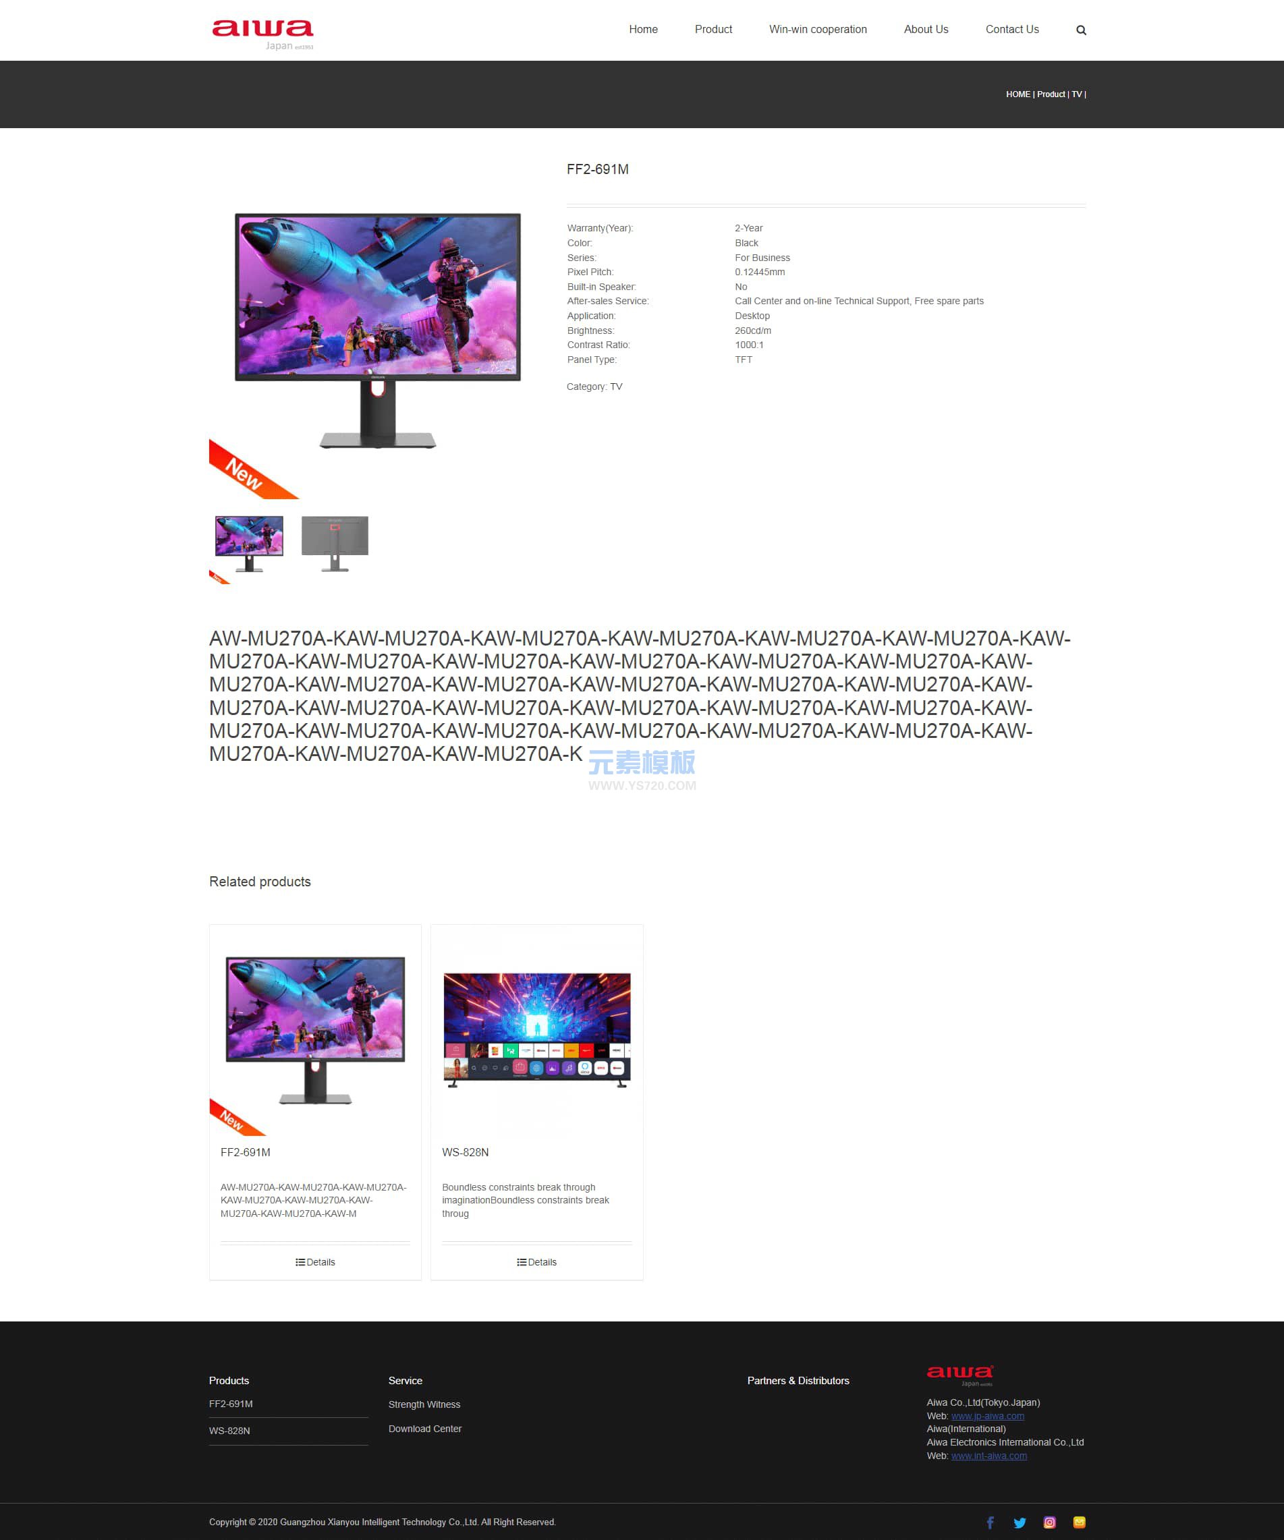Open Details for the FF2-691M card

coord(316,1262)
